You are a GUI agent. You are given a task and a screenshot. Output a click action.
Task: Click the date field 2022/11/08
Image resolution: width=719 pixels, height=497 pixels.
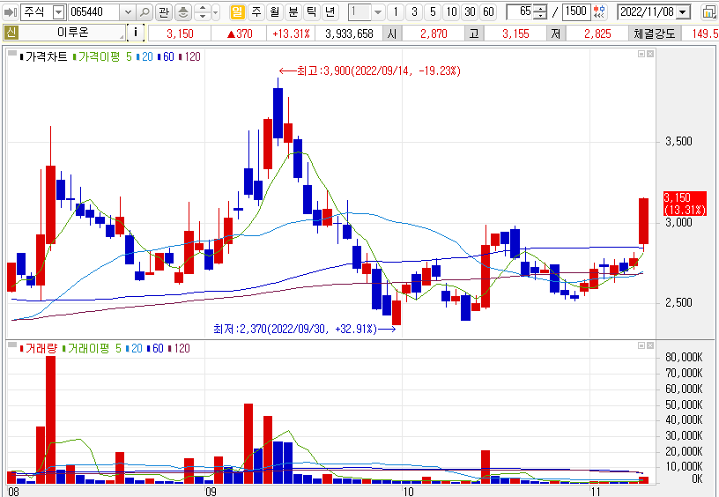coord(647,12)
